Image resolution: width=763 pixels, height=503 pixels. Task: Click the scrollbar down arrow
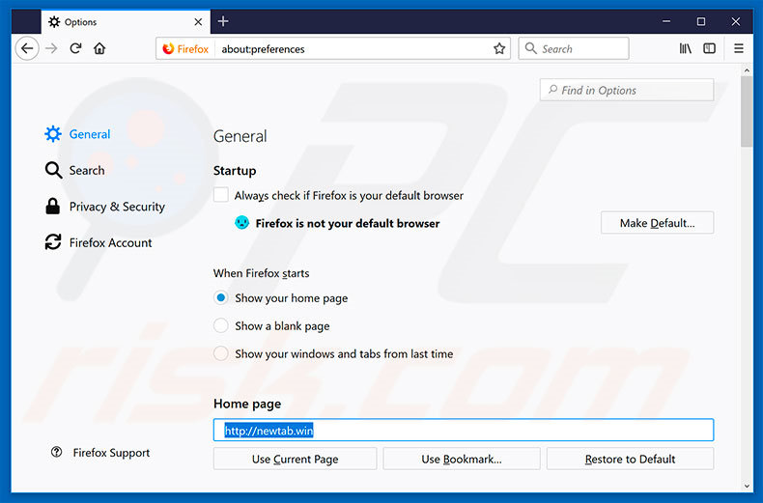pyautogui.click(x=747, y=486)
